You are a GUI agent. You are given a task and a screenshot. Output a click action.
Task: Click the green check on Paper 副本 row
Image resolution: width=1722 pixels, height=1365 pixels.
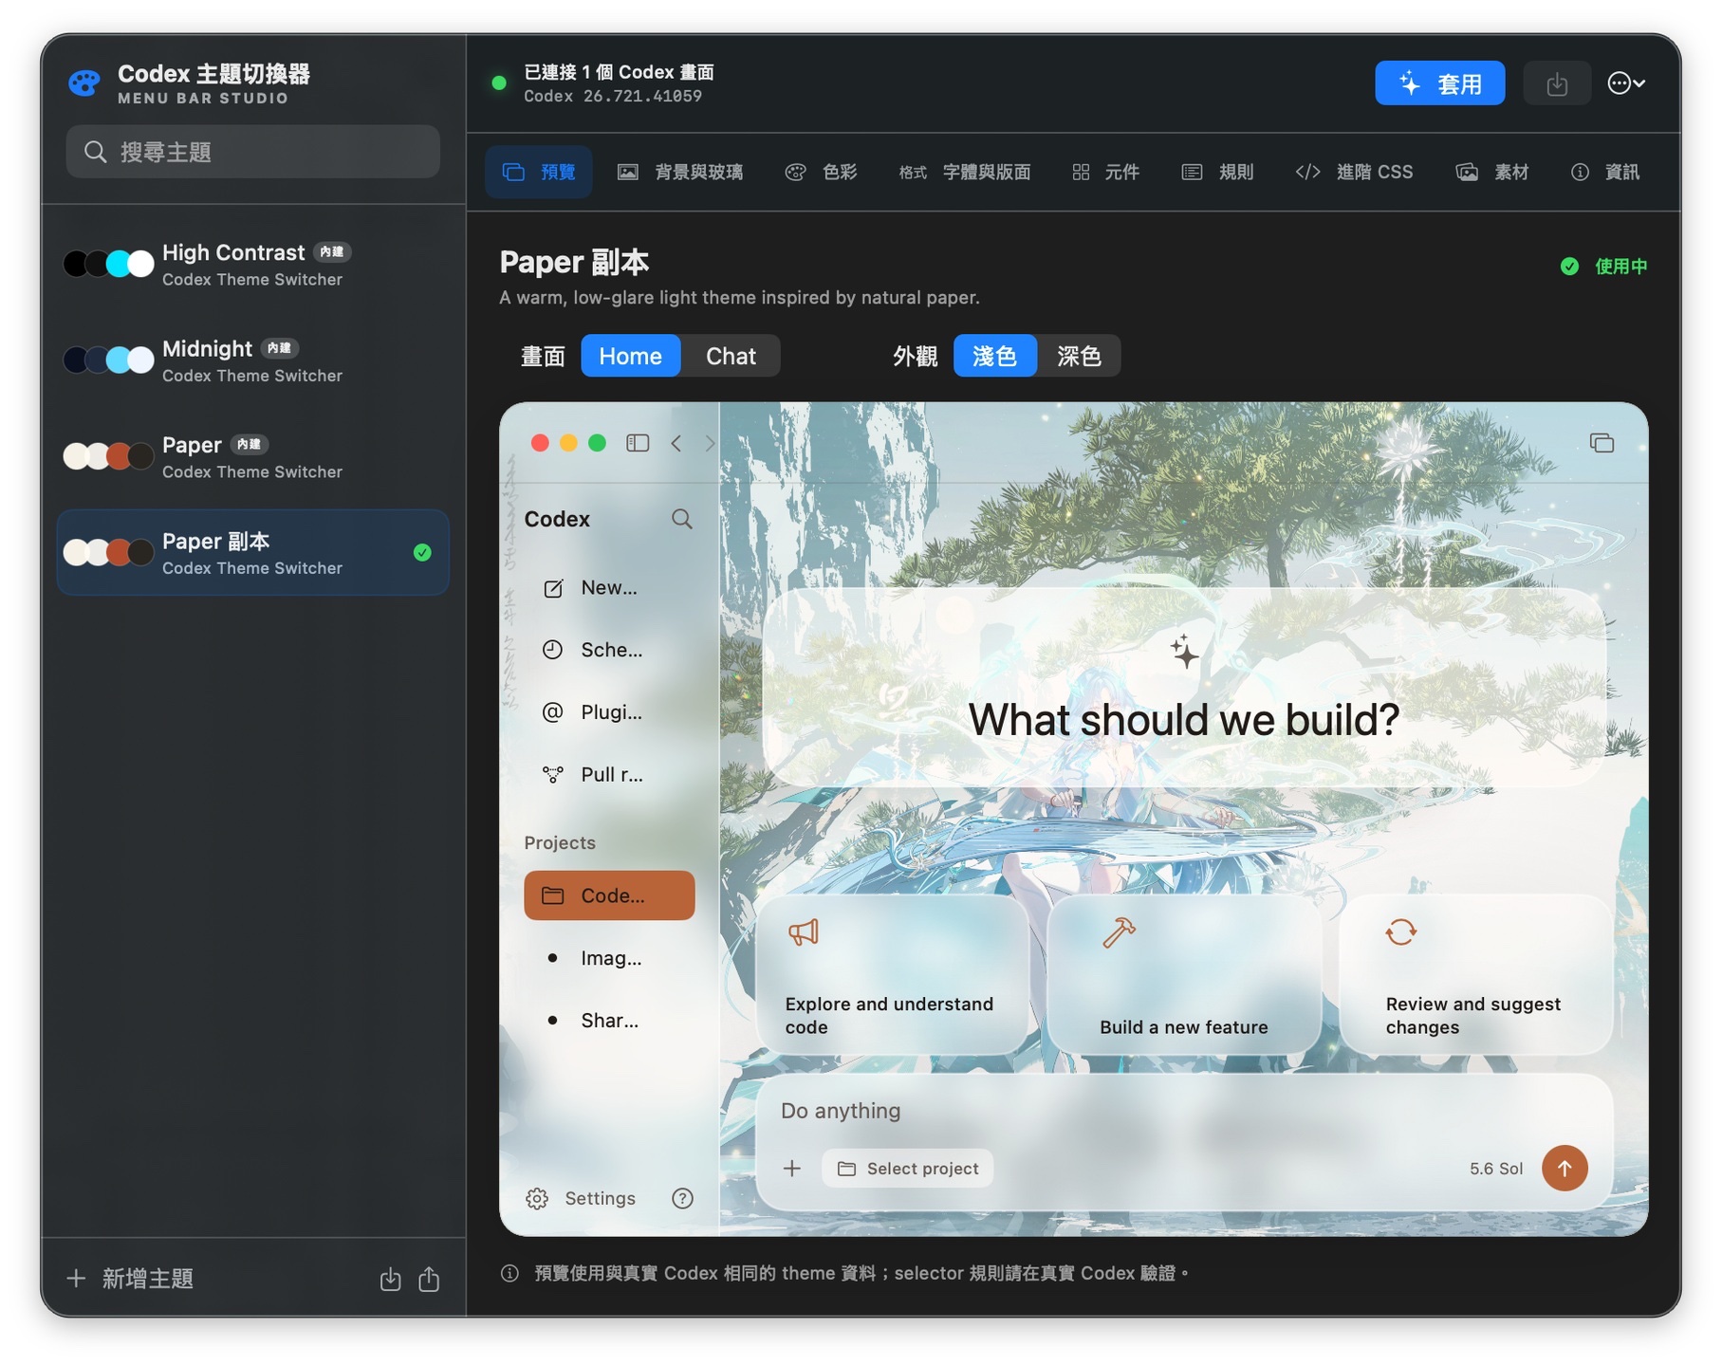click(x=422, y=552)
